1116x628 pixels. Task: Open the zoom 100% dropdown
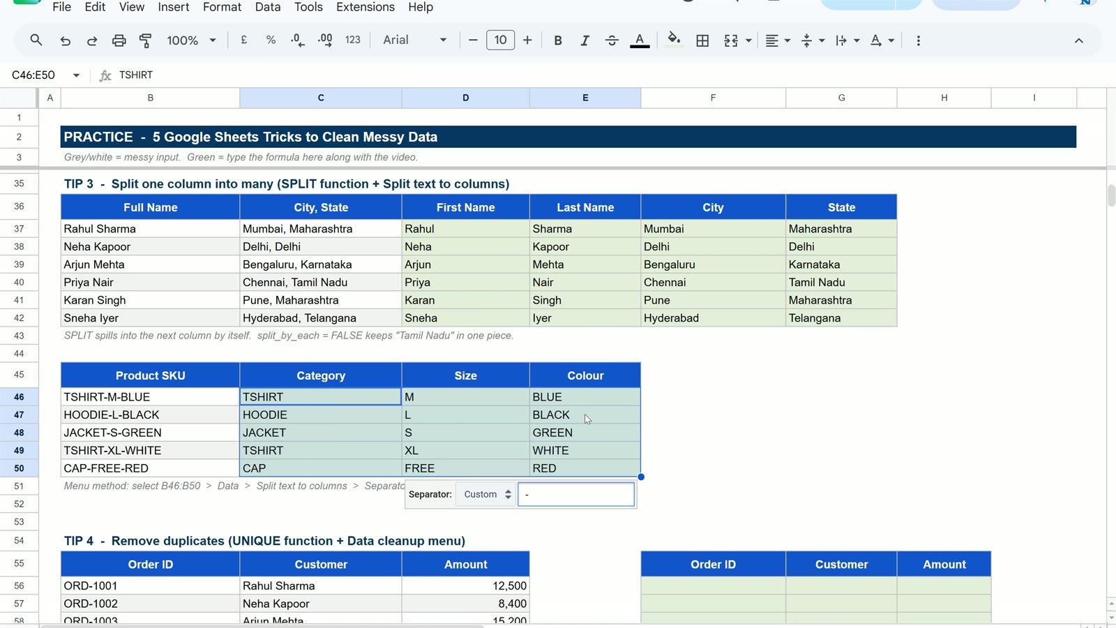[191, 40]
